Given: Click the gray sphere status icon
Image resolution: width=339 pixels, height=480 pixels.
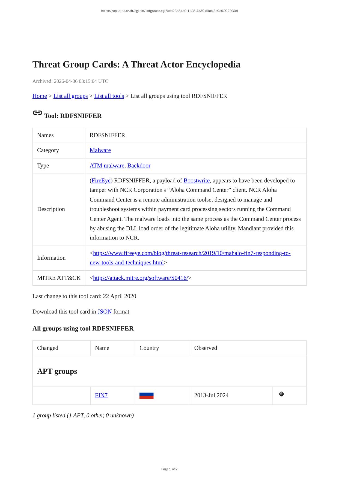Looking at the screenshot, I should (281, 394).
